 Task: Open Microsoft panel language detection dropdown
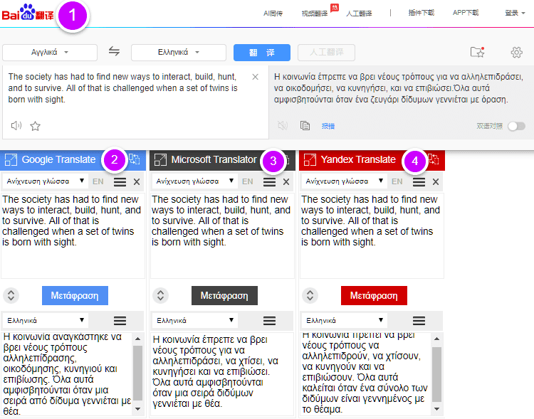tap(195, 181)
